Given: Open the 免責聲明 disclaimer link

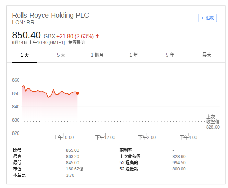Looking at the screenshot, I should (x=76, y=43).
